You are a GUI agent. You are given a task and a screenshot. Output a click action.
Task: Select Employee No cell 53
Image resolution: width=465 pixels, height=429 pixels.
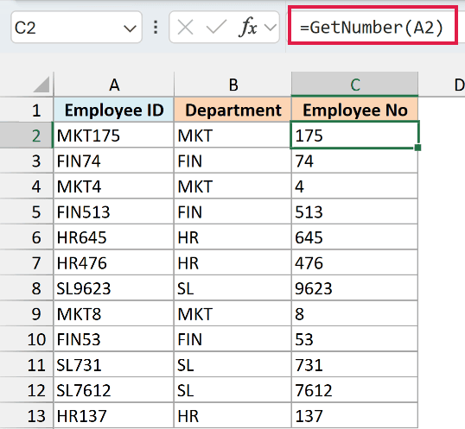[354, 339]
